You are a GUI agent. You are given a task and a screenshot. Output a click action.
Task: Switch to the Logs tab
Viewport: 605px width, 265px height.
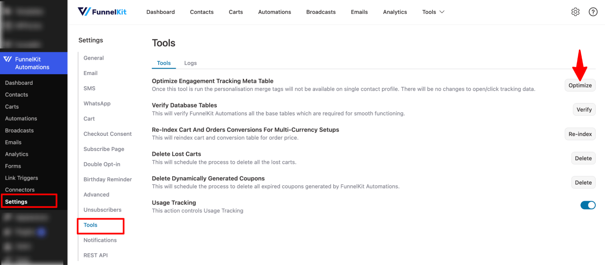(190, 63)
